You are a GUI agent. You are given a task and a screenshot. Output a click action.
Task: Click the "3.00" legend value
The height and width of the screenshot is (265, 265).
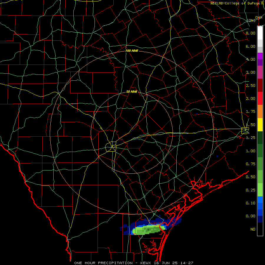click(x=251, y=72)
